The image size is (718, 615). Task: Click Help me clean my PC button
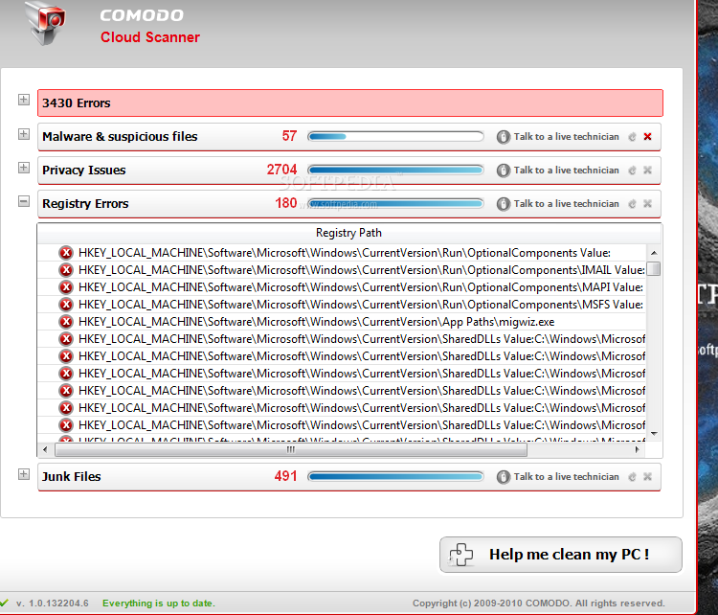pyautogui.click(x=560, y=555)
